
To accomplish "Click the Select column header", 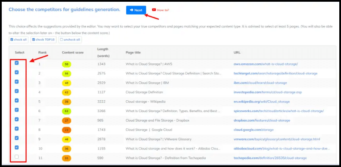I will click(x=19, y=53).
